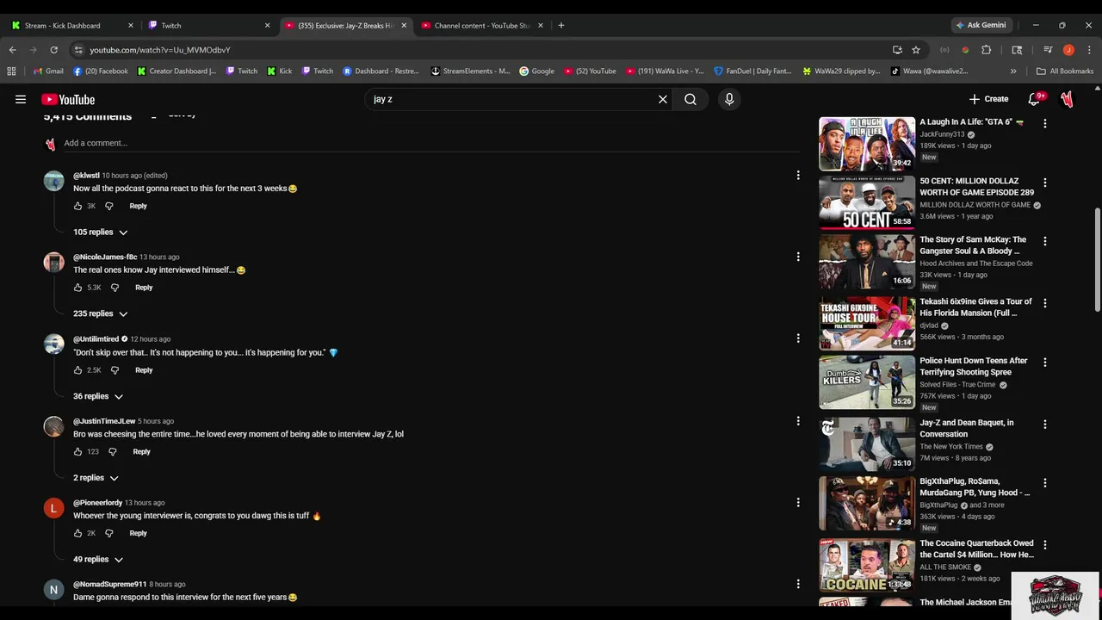Open options for 'A Laugh In A Life' video
The width and height of the screenshot is (1102, 620).
pyautogui.click(x=1045, y=123)
